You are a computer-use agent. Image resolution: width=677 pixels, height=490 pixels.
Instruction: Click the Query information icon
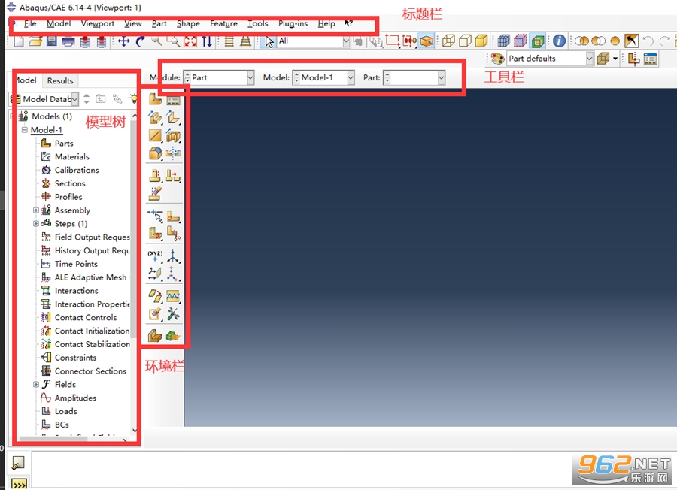(x=559, y=41)
